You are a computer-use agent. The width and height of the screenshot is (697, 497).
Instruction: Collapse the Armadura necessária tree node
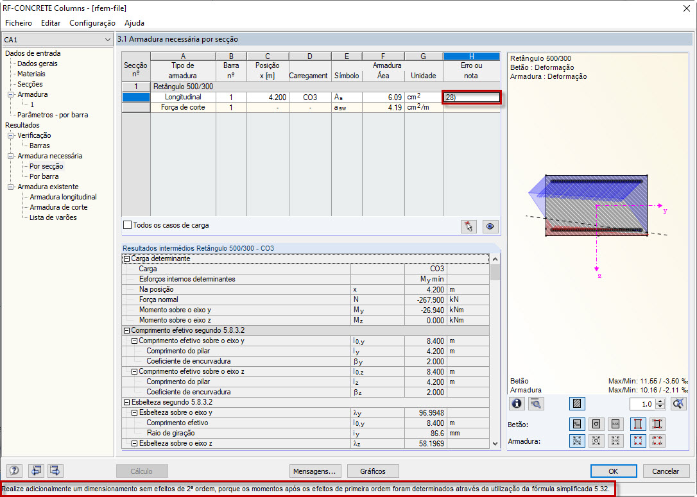11,156
